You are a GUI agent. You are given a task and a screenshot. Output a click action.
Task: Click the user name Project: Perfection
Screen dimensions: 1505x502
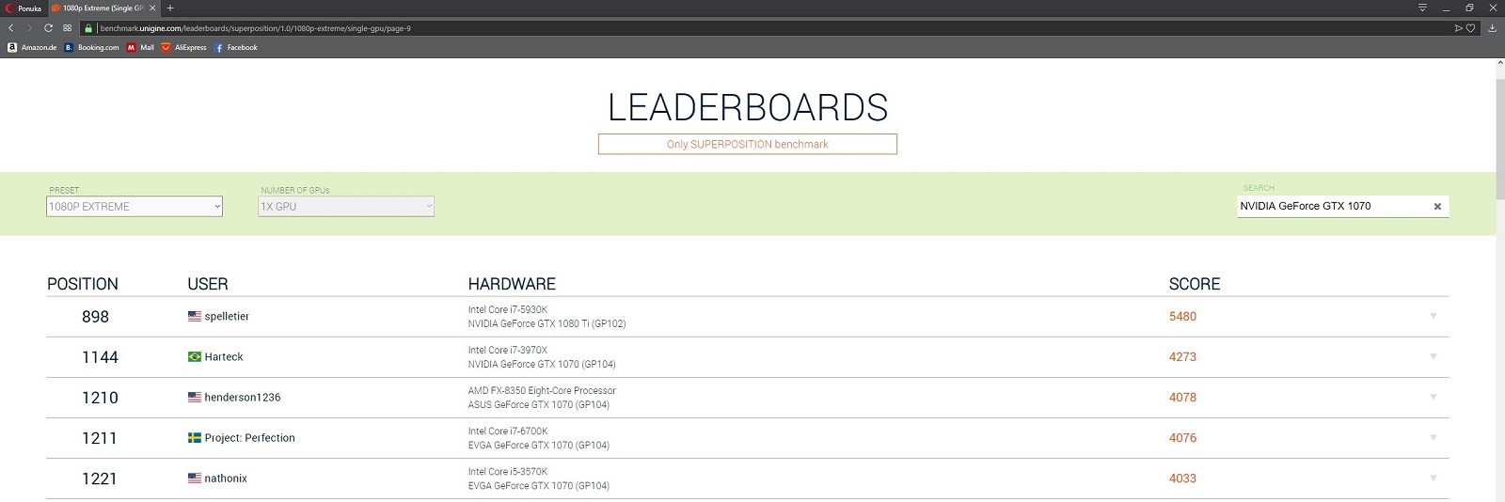coord(249,438)
